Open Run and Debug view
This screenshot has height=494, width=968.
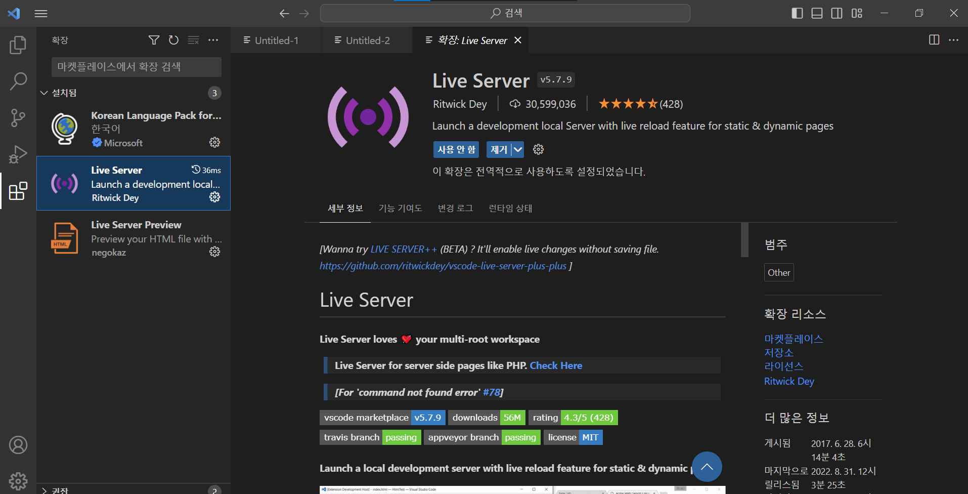point(18,154)
